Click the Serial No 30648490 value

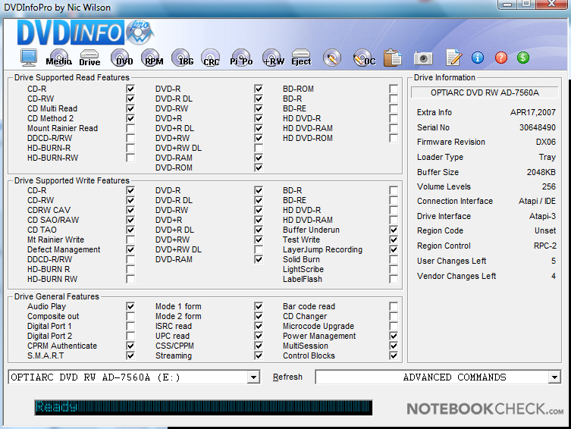538,127
